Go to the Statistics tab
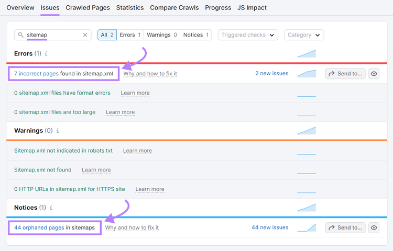Viewport: 393px width, 251px height. point(130,8)
